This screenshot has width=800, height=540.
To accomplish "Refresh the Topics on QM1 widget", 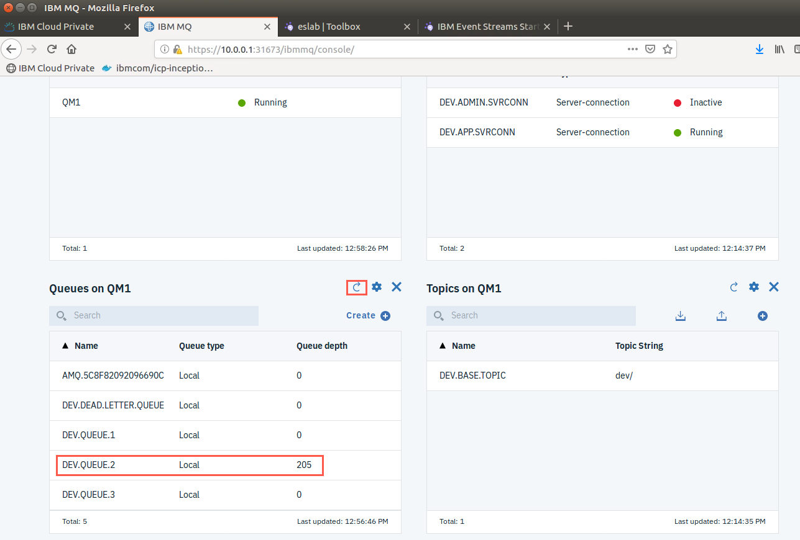I will click(x=734, y=287).
